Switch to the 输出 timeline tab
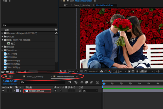The height and width of the screenshot is (109, 163). click(x=11, y=77)
